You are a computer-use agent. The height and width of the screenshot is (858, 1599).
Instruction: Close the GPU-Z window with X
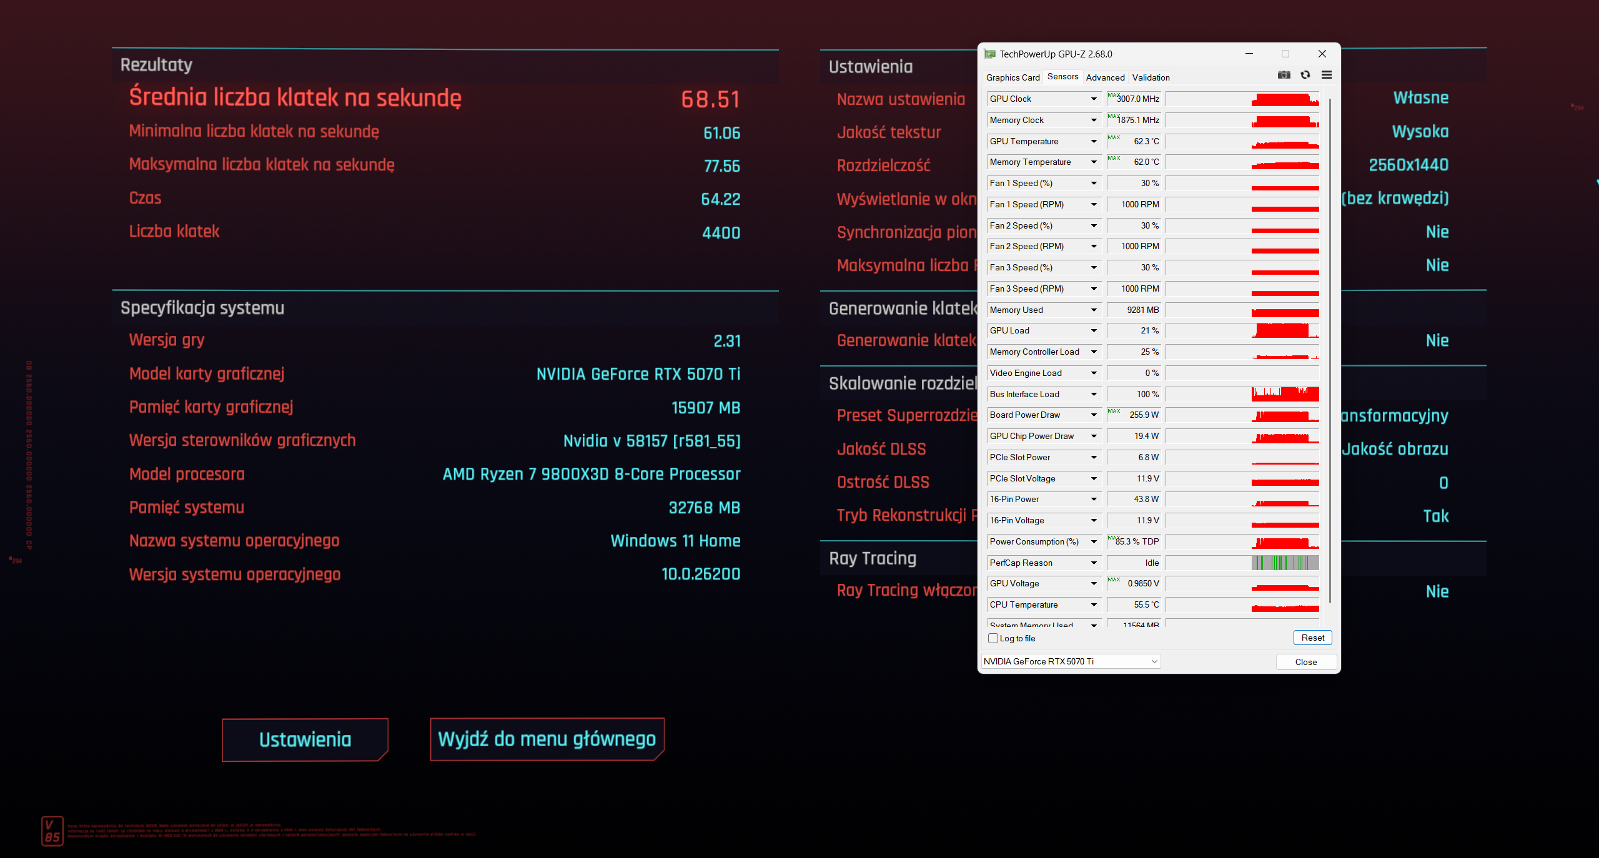click(x=1322, y=54)
